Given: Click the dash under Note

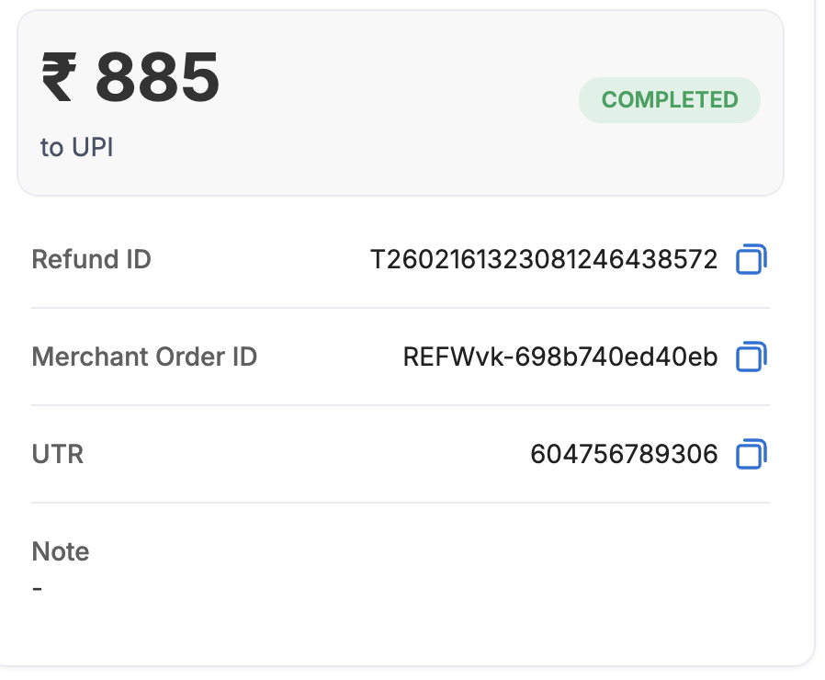Looking at the screenshot, I should pos(37,587).
